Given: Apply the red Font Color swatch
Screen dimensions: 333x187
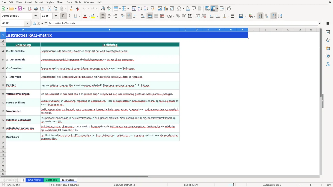Looking at the screenshot, I should pos(85,16).
